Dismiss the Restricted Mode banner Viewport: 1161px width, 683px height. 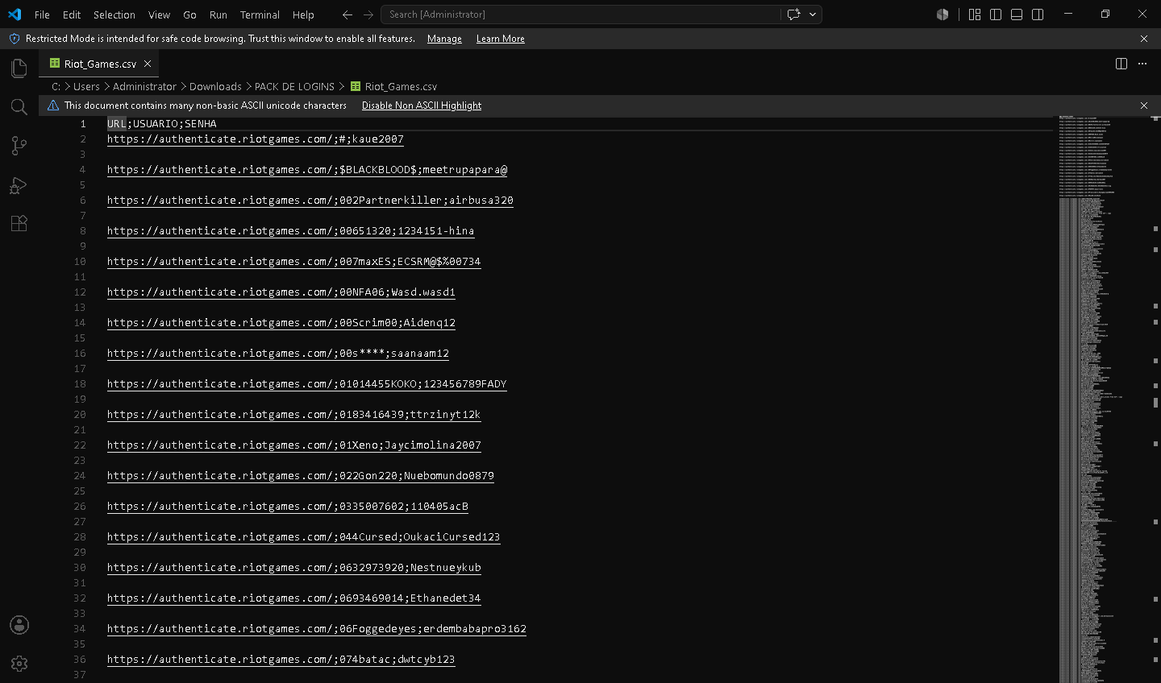1144,39
